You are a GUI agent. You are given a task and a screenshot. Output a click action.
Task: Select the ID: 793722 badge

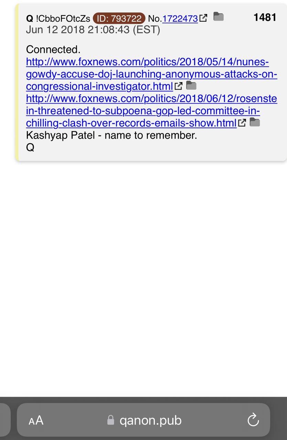pyautogui.click(x=119, y=19)
